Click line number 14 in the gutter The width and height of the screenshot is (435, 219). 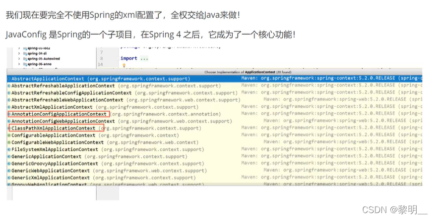tap(100, 64)
